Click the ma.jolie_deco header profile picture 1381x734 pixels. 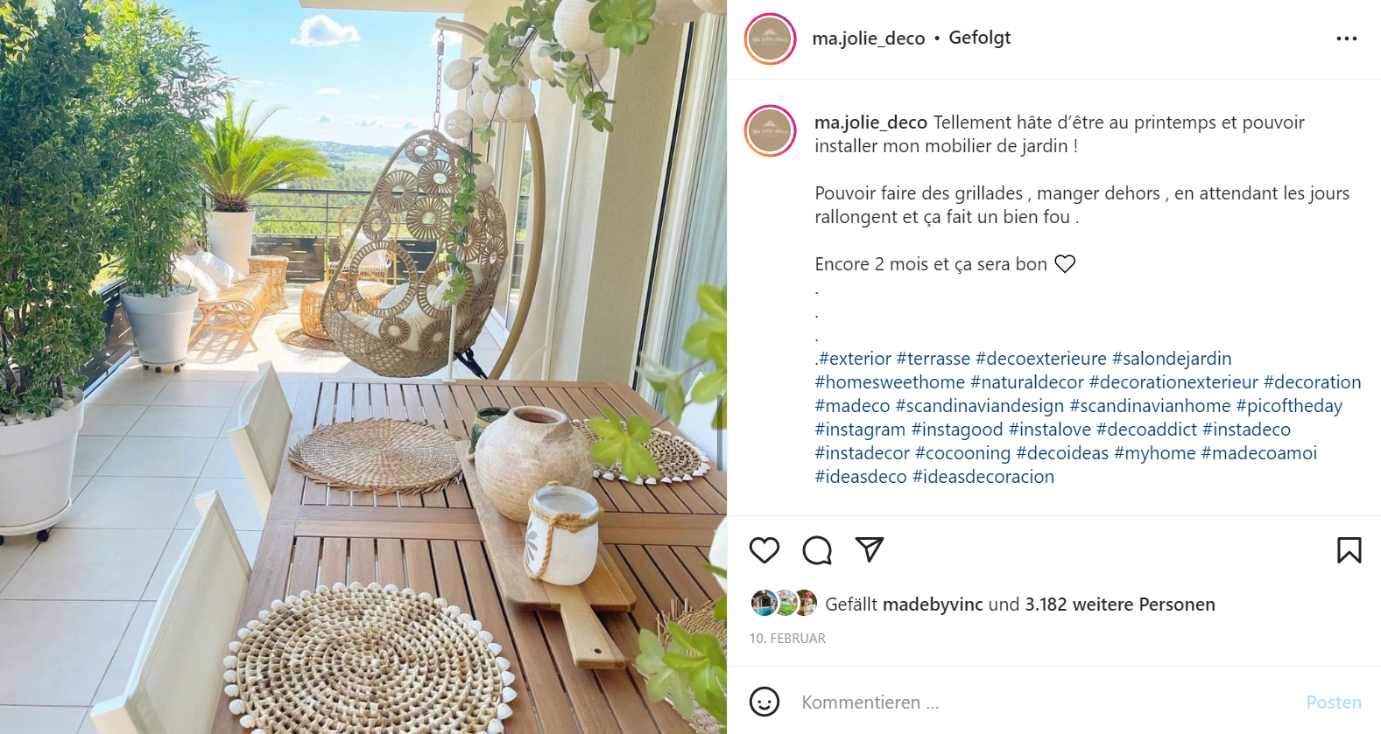(x=770, y=38)
